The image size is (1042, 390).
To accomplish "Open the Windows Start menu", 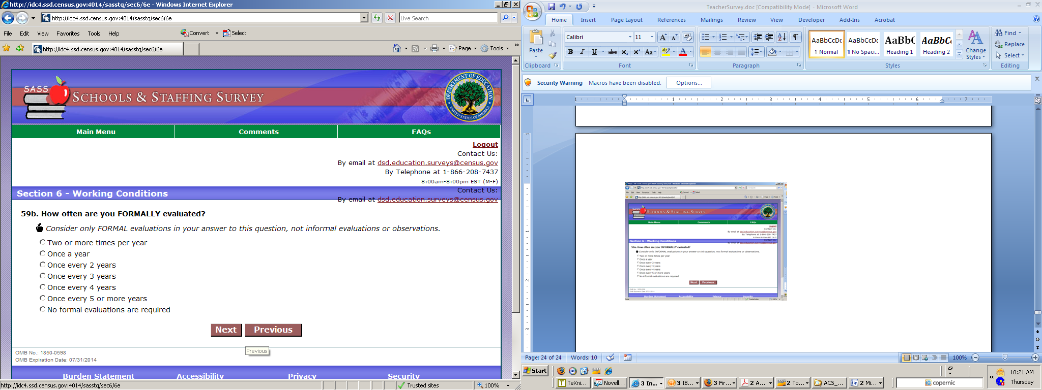I will 536,370.
